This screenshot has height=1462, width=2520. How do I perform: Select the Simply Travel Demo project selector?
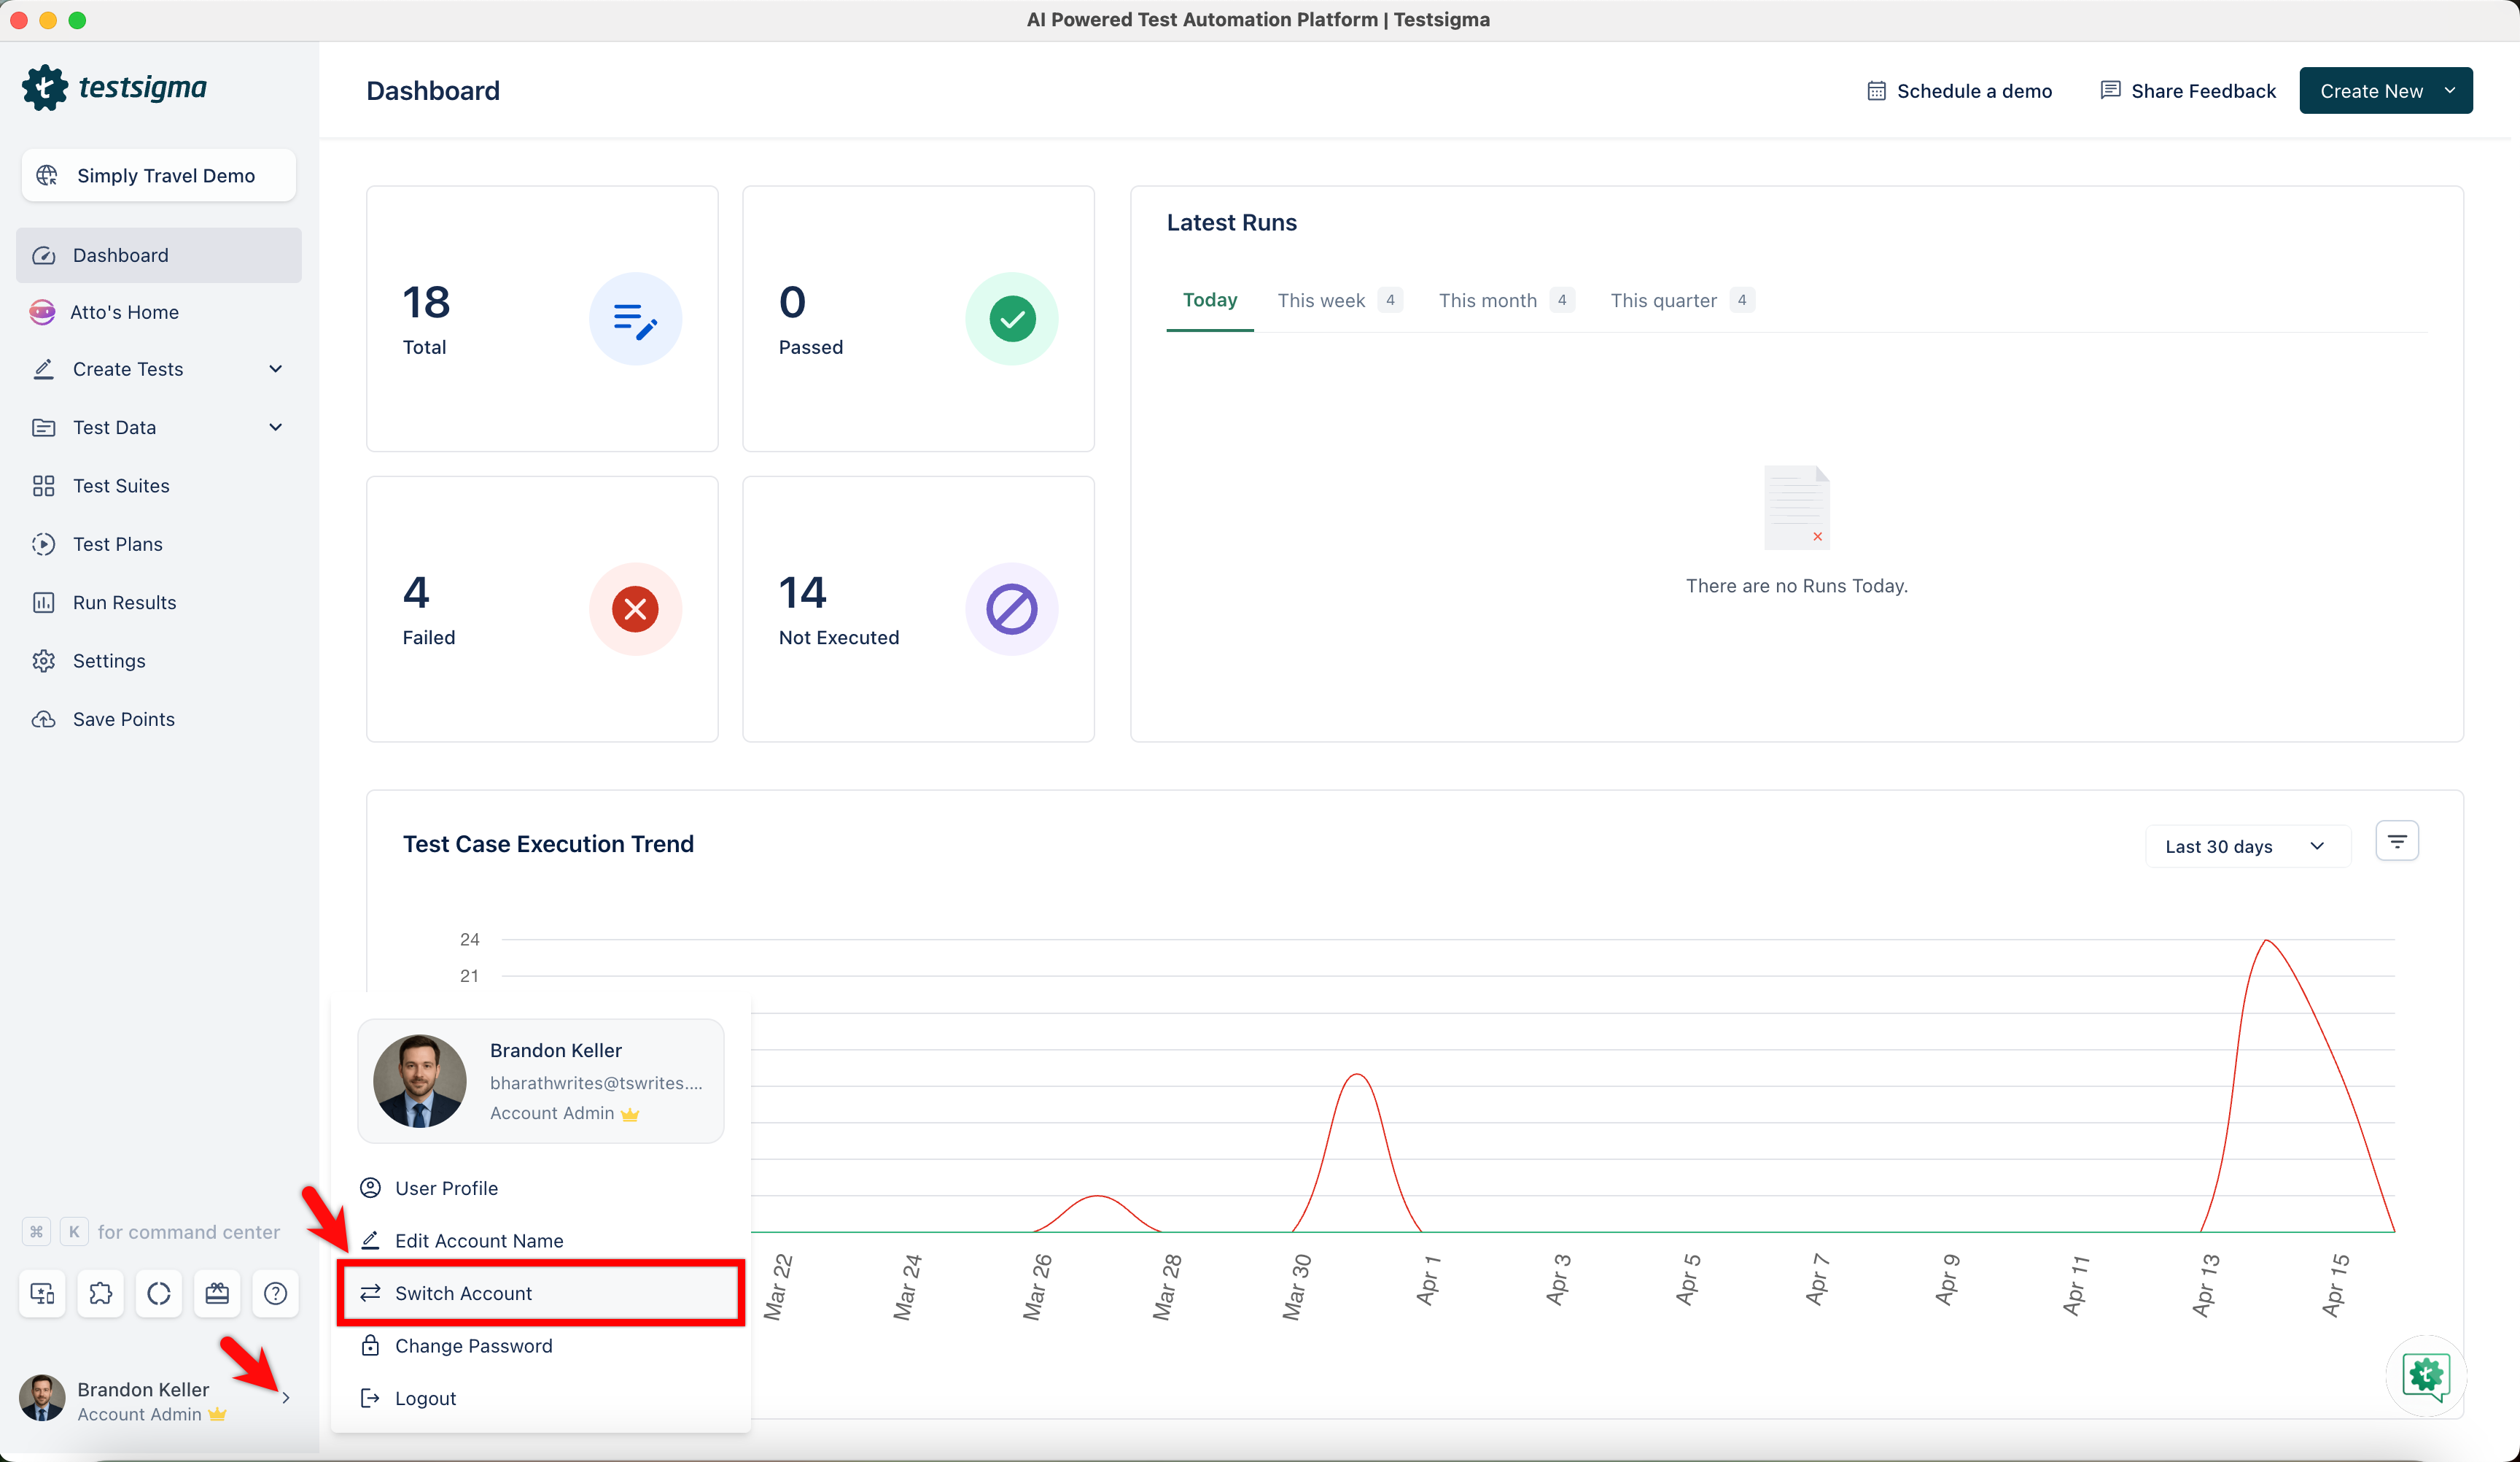coord(158,175)
